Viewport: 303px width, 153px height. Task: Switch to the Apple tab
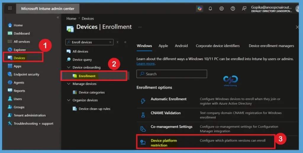click(x=163, y=46)
